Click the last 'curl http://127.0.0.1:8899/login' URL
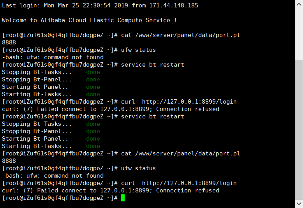 [189, 183]
